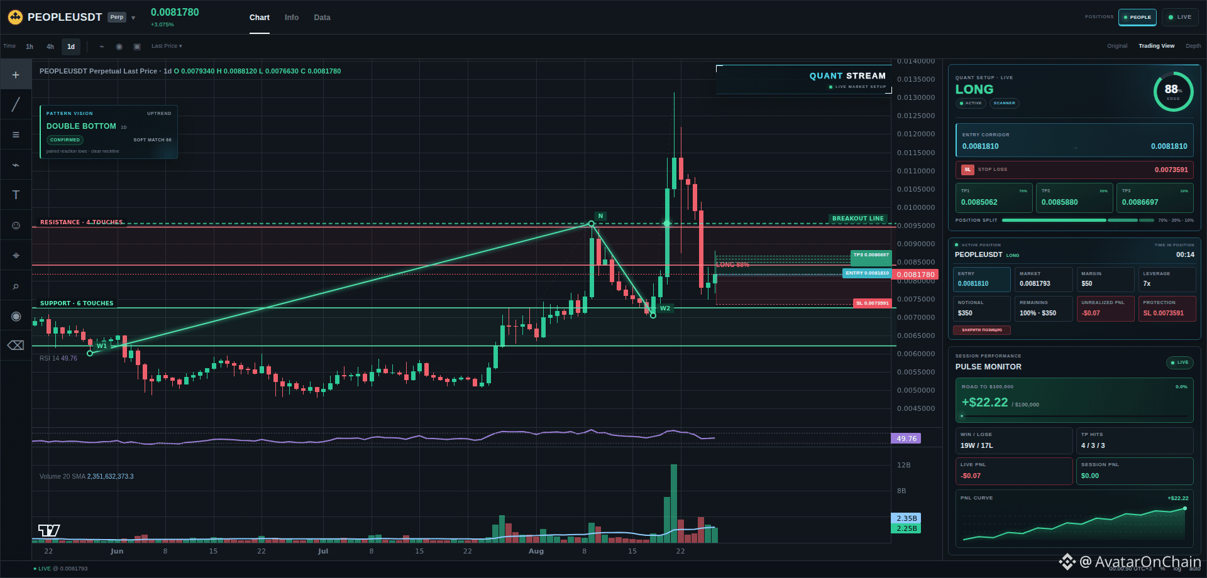Click the RSI value tag 49.76

(906, 439)
